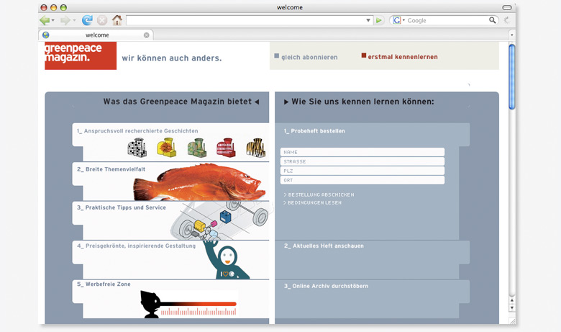Expand 'Wie Sie uns kennen lernen können' triangle
The image size is (561, 332).
point(286,102)
